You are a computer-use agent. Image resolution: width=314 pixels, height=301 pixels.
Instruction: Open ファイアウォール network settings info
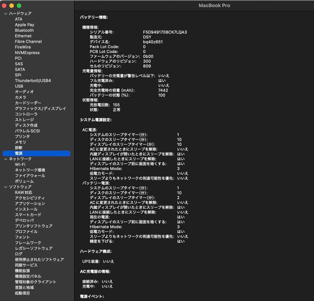[x=30, y=176]
